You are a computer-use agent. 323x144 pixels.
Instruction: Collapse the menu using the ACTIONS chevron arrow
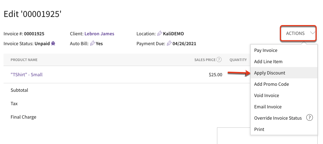click(312, 34)
